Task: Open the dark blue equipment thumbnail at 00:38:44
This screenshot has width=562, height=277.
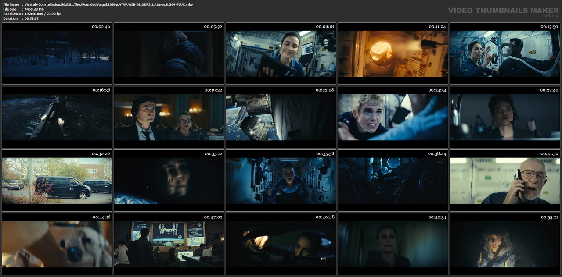Action: click(393, 181)
